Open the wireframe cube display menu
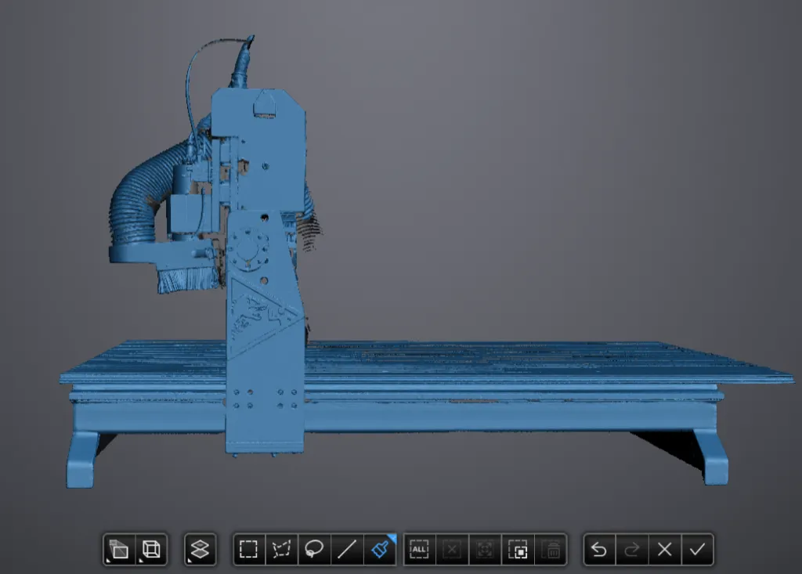The width and height of the screenshot is (802, 574). [x=152, y=550]
